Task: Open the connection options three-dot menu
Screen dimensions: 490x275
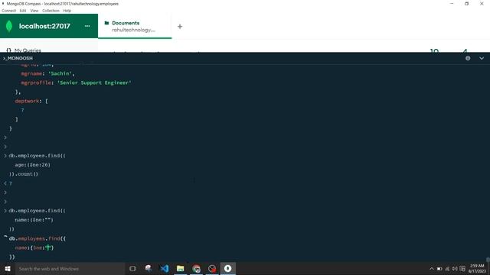Action: (87, 26)
